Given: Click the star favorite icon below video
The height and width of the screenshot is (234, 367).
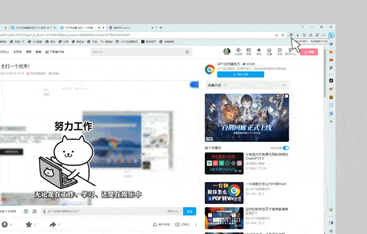Looking at the screenshot, I should tap(28, 224).
